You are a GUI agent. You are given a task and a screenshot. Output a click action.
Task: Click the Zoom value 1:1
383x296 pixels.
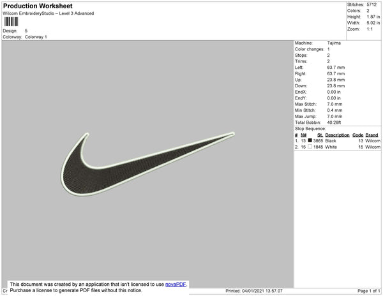pos(370,29)
